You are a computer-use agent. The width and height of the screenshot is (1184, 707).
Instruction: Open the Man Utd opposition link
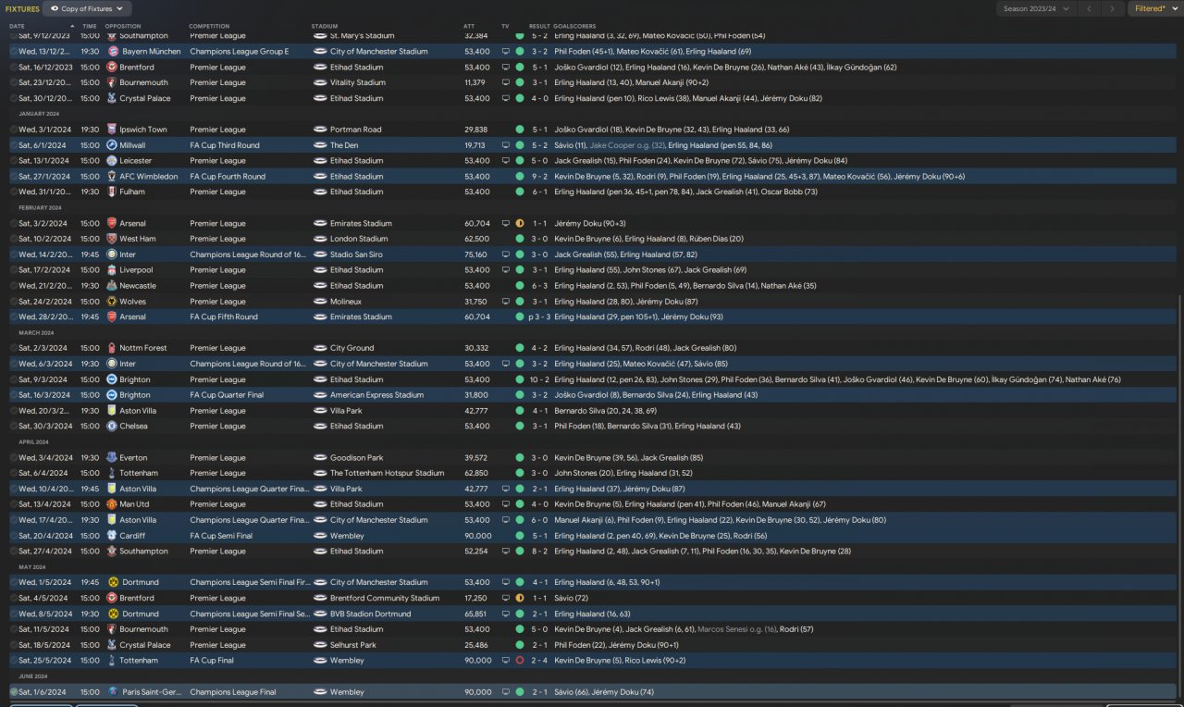tap(135, 504)
